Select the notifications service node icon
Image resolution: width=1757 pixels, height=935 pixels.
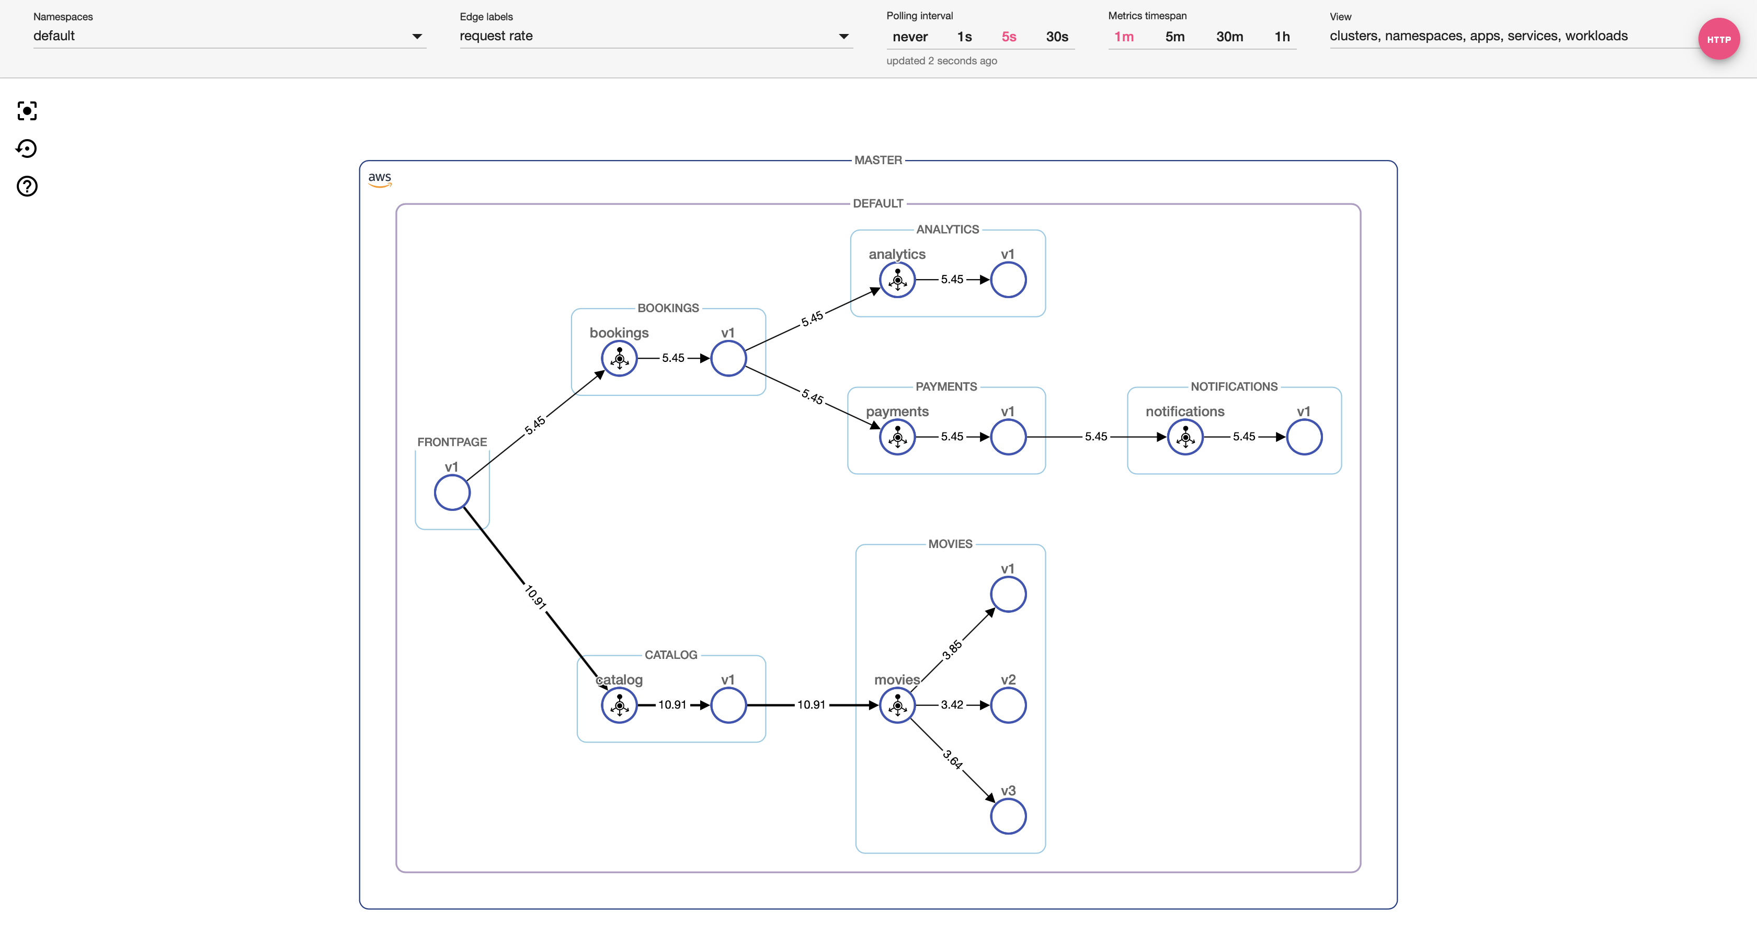point(1185,437)
